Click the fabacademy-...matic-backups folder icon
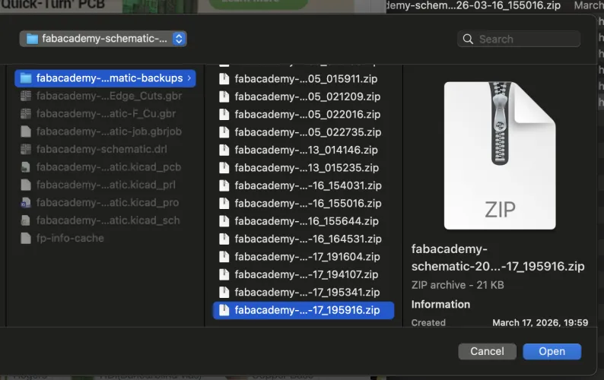 26,78
